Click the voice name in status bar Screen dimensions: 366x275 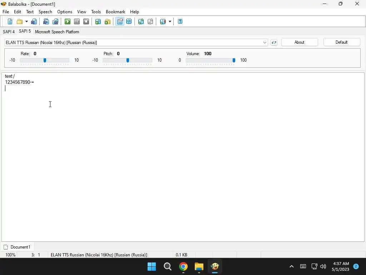(99, 255)
